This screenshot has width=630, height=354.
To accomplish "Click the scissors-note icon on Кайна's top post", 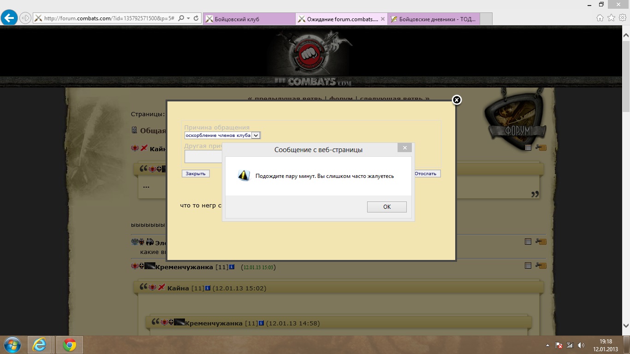I will tap(541, 147).
